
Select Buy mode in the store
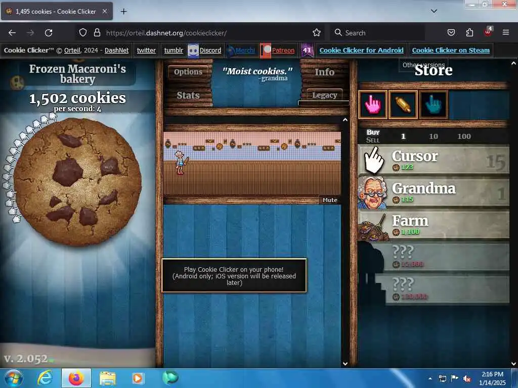point(373,132)
